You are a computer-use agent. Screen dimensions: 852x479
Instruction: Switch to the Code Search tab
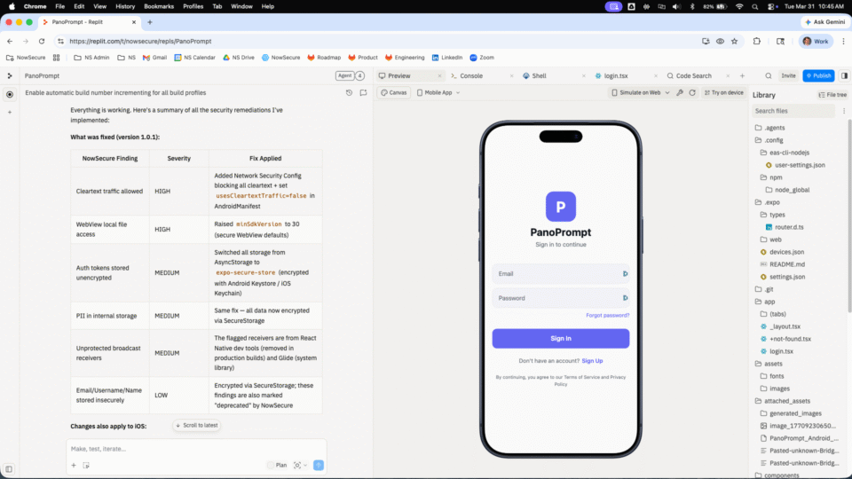(x=693, y=76)
